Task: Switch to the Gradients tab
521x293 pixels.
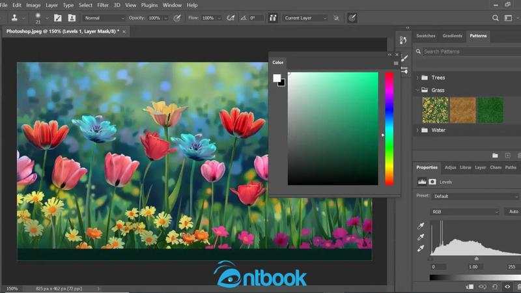Action: (x=452, y=36)
